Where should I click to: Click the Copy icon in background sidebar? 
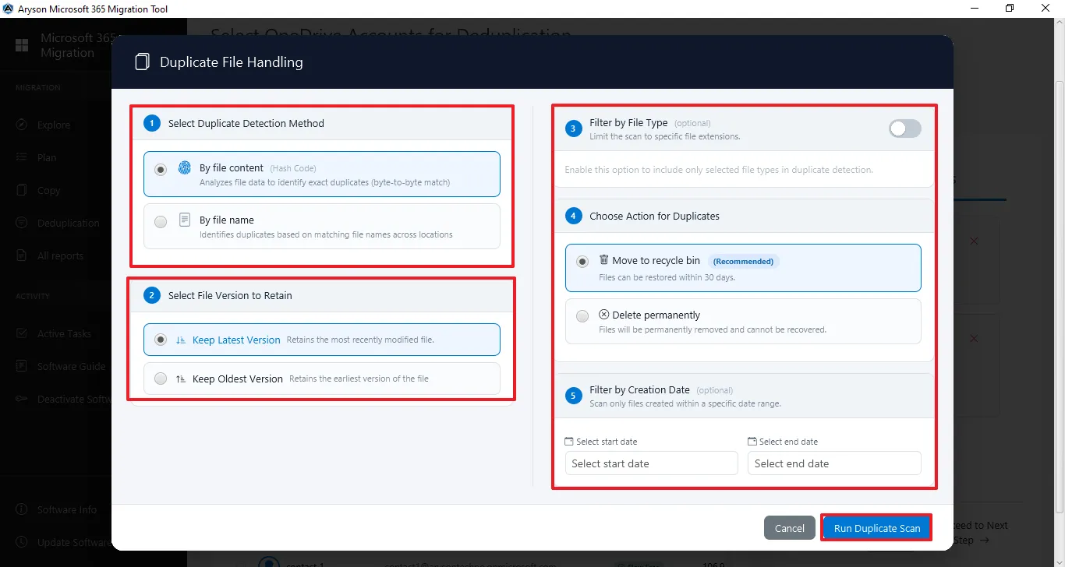[22, 190]
